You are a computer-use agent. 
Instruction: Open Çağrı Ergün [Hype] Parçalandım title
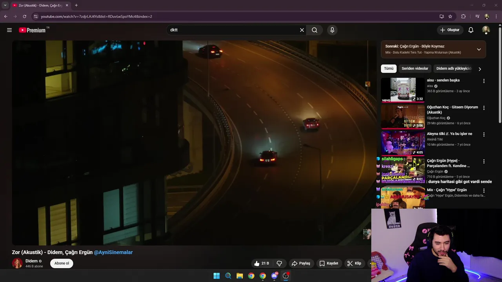point(448,163)
